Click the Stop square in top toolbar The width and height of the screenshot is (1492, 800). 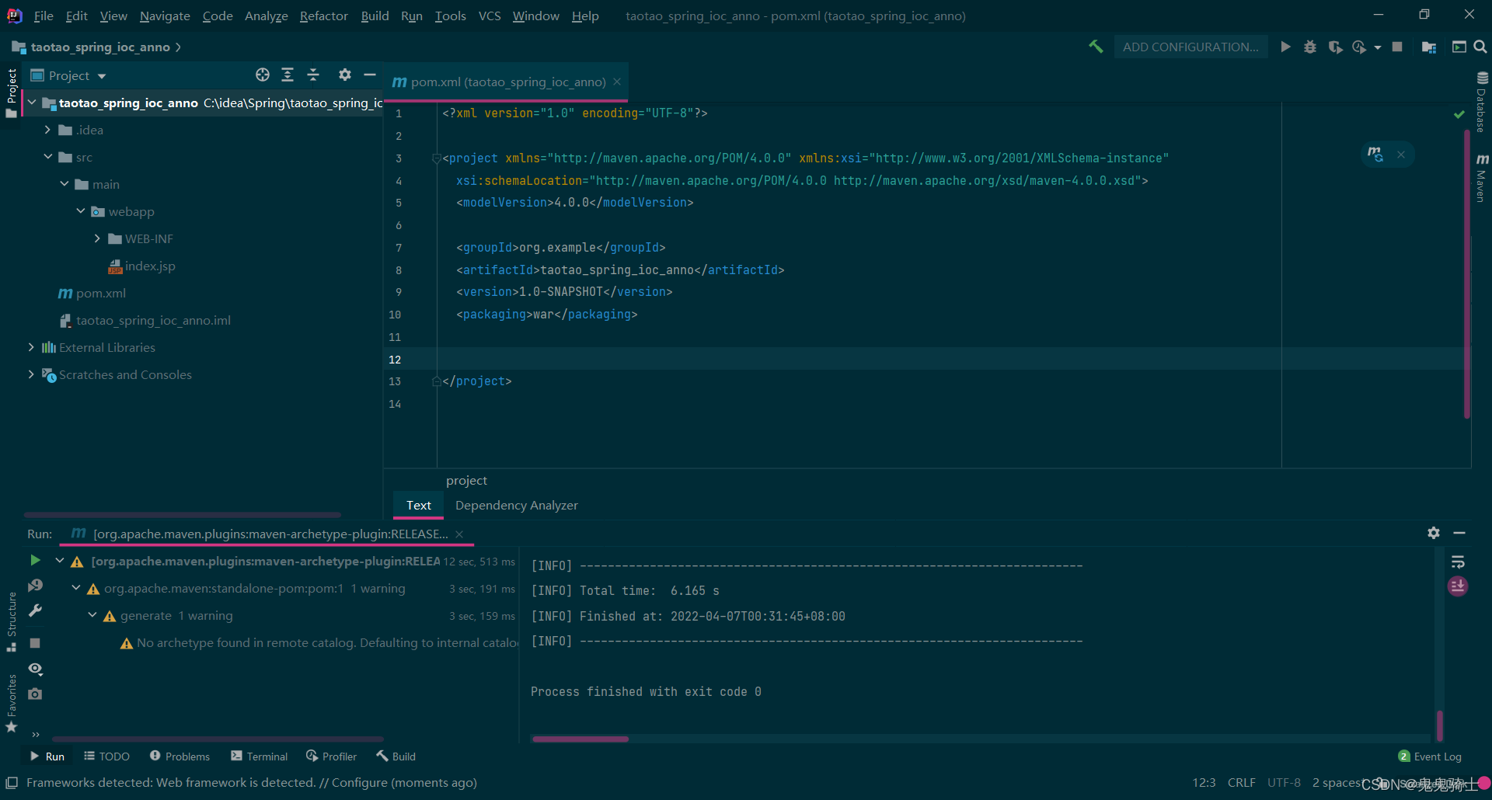[1397, 47]
